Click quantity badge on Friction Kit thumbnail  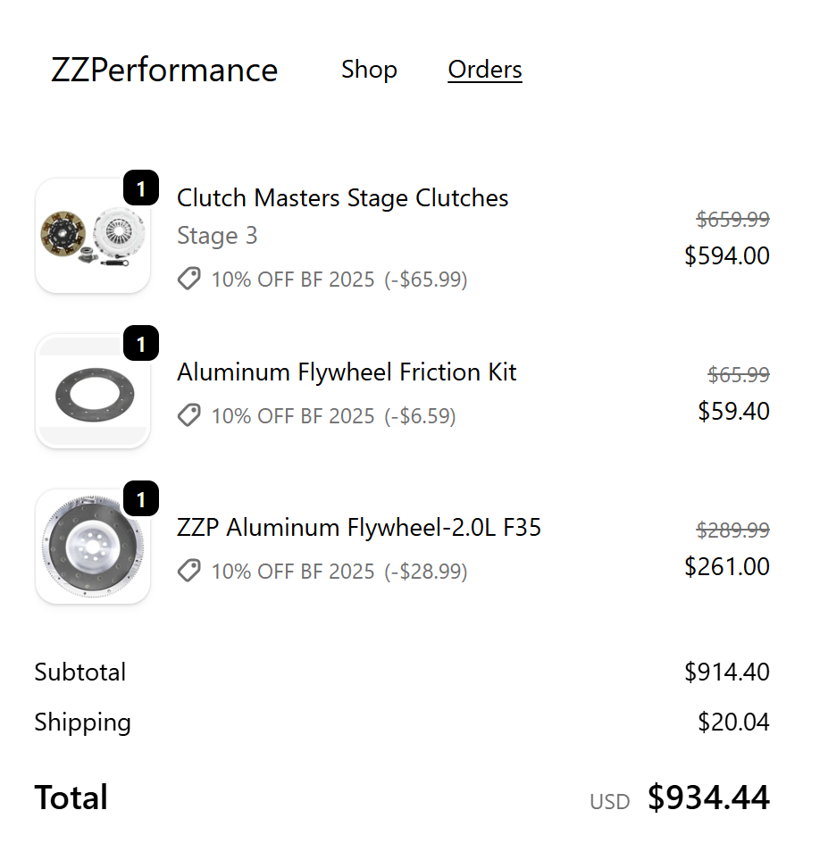click(x=141, y=344)
